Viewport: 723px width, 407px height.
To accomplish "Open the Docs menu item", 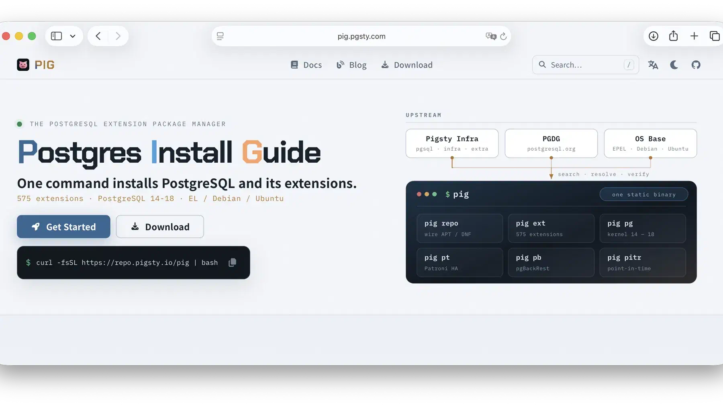I will (306, 65).
